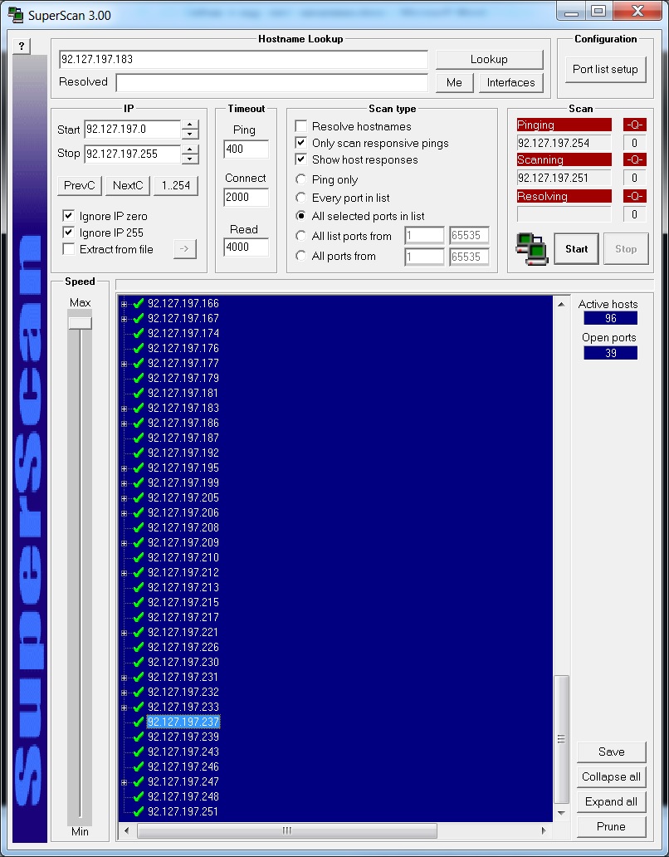This screenshot has height=857, width=669.
Task: Click the Speed slider handle
Action: pyautogui.click(x=80, y=322)
